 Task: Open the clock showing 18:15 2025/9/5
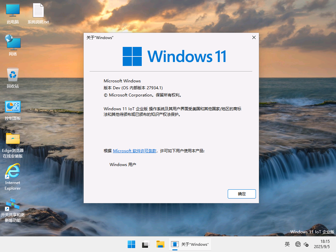click(x=322, y=244)
